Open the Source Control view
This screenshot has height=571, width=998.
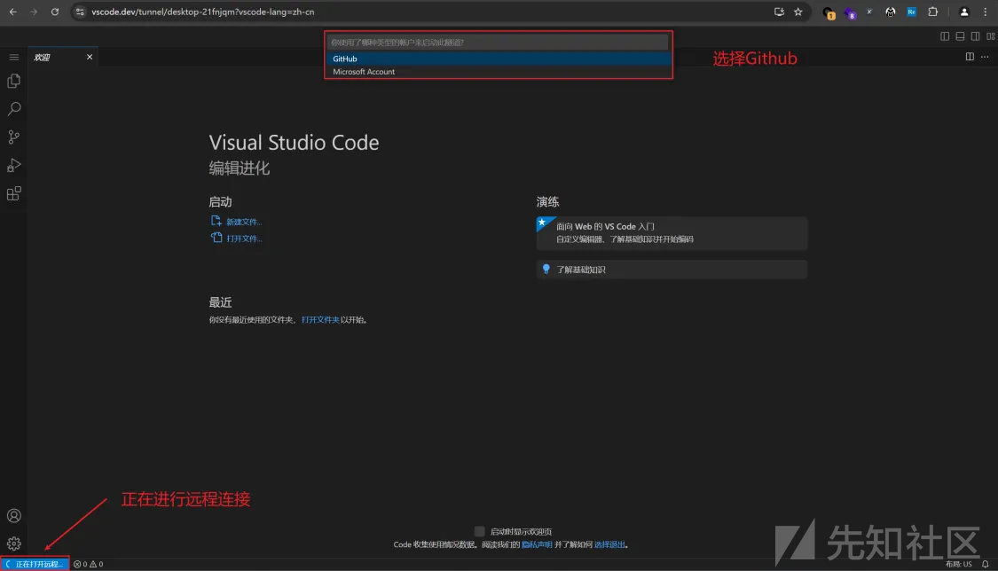pyautogui.click(x=13, y=137)
